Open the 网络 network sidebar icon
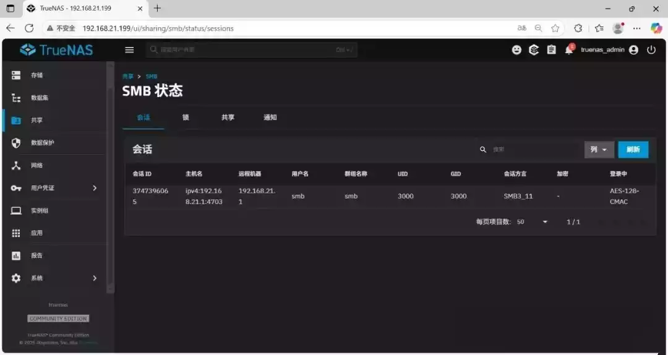This screenshot has width=668, height=355. [x=15, y=165]
